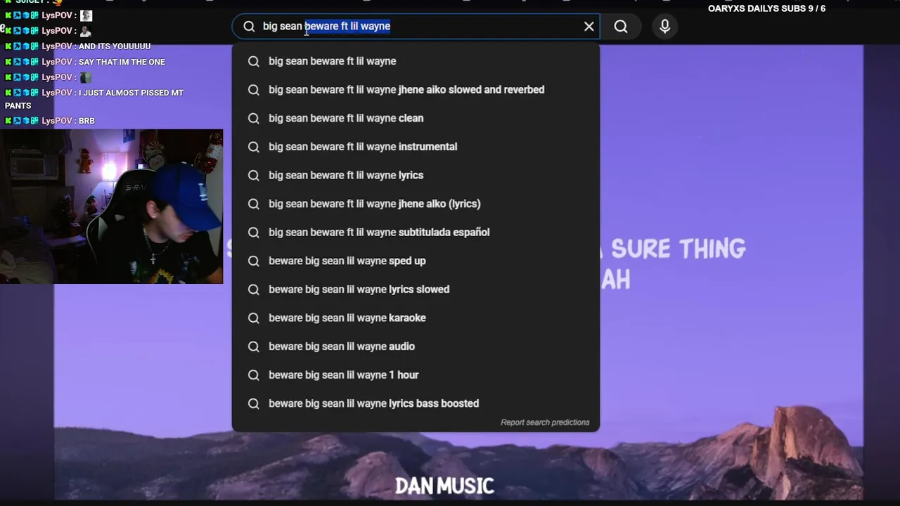Choose the 'jhene aiko slowed and reverbed' suggestion

[x=416, y=90]
